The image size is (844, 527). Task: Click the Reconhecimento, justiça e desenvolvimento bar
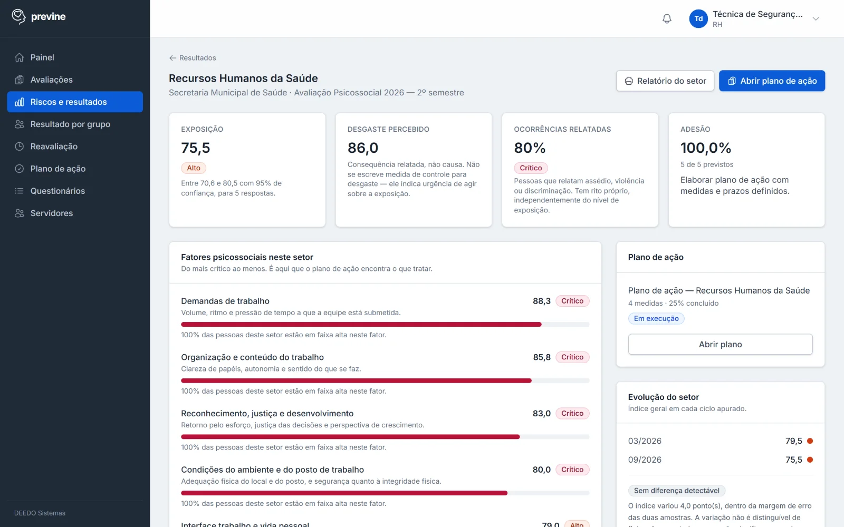(x=385, y=437)
